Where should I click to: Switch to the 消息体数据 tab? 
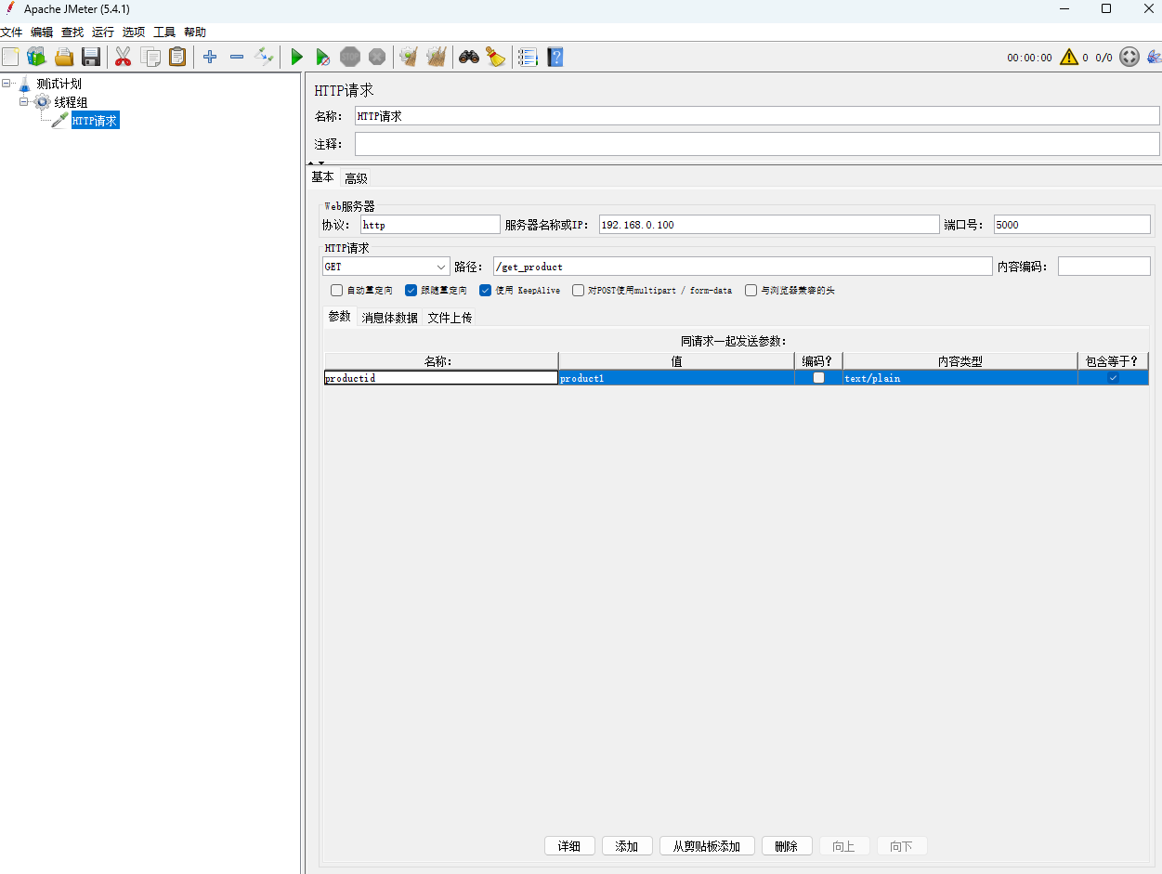389,318
